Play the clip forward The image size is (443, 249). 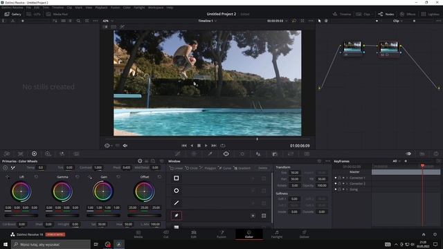click(206, 146)
